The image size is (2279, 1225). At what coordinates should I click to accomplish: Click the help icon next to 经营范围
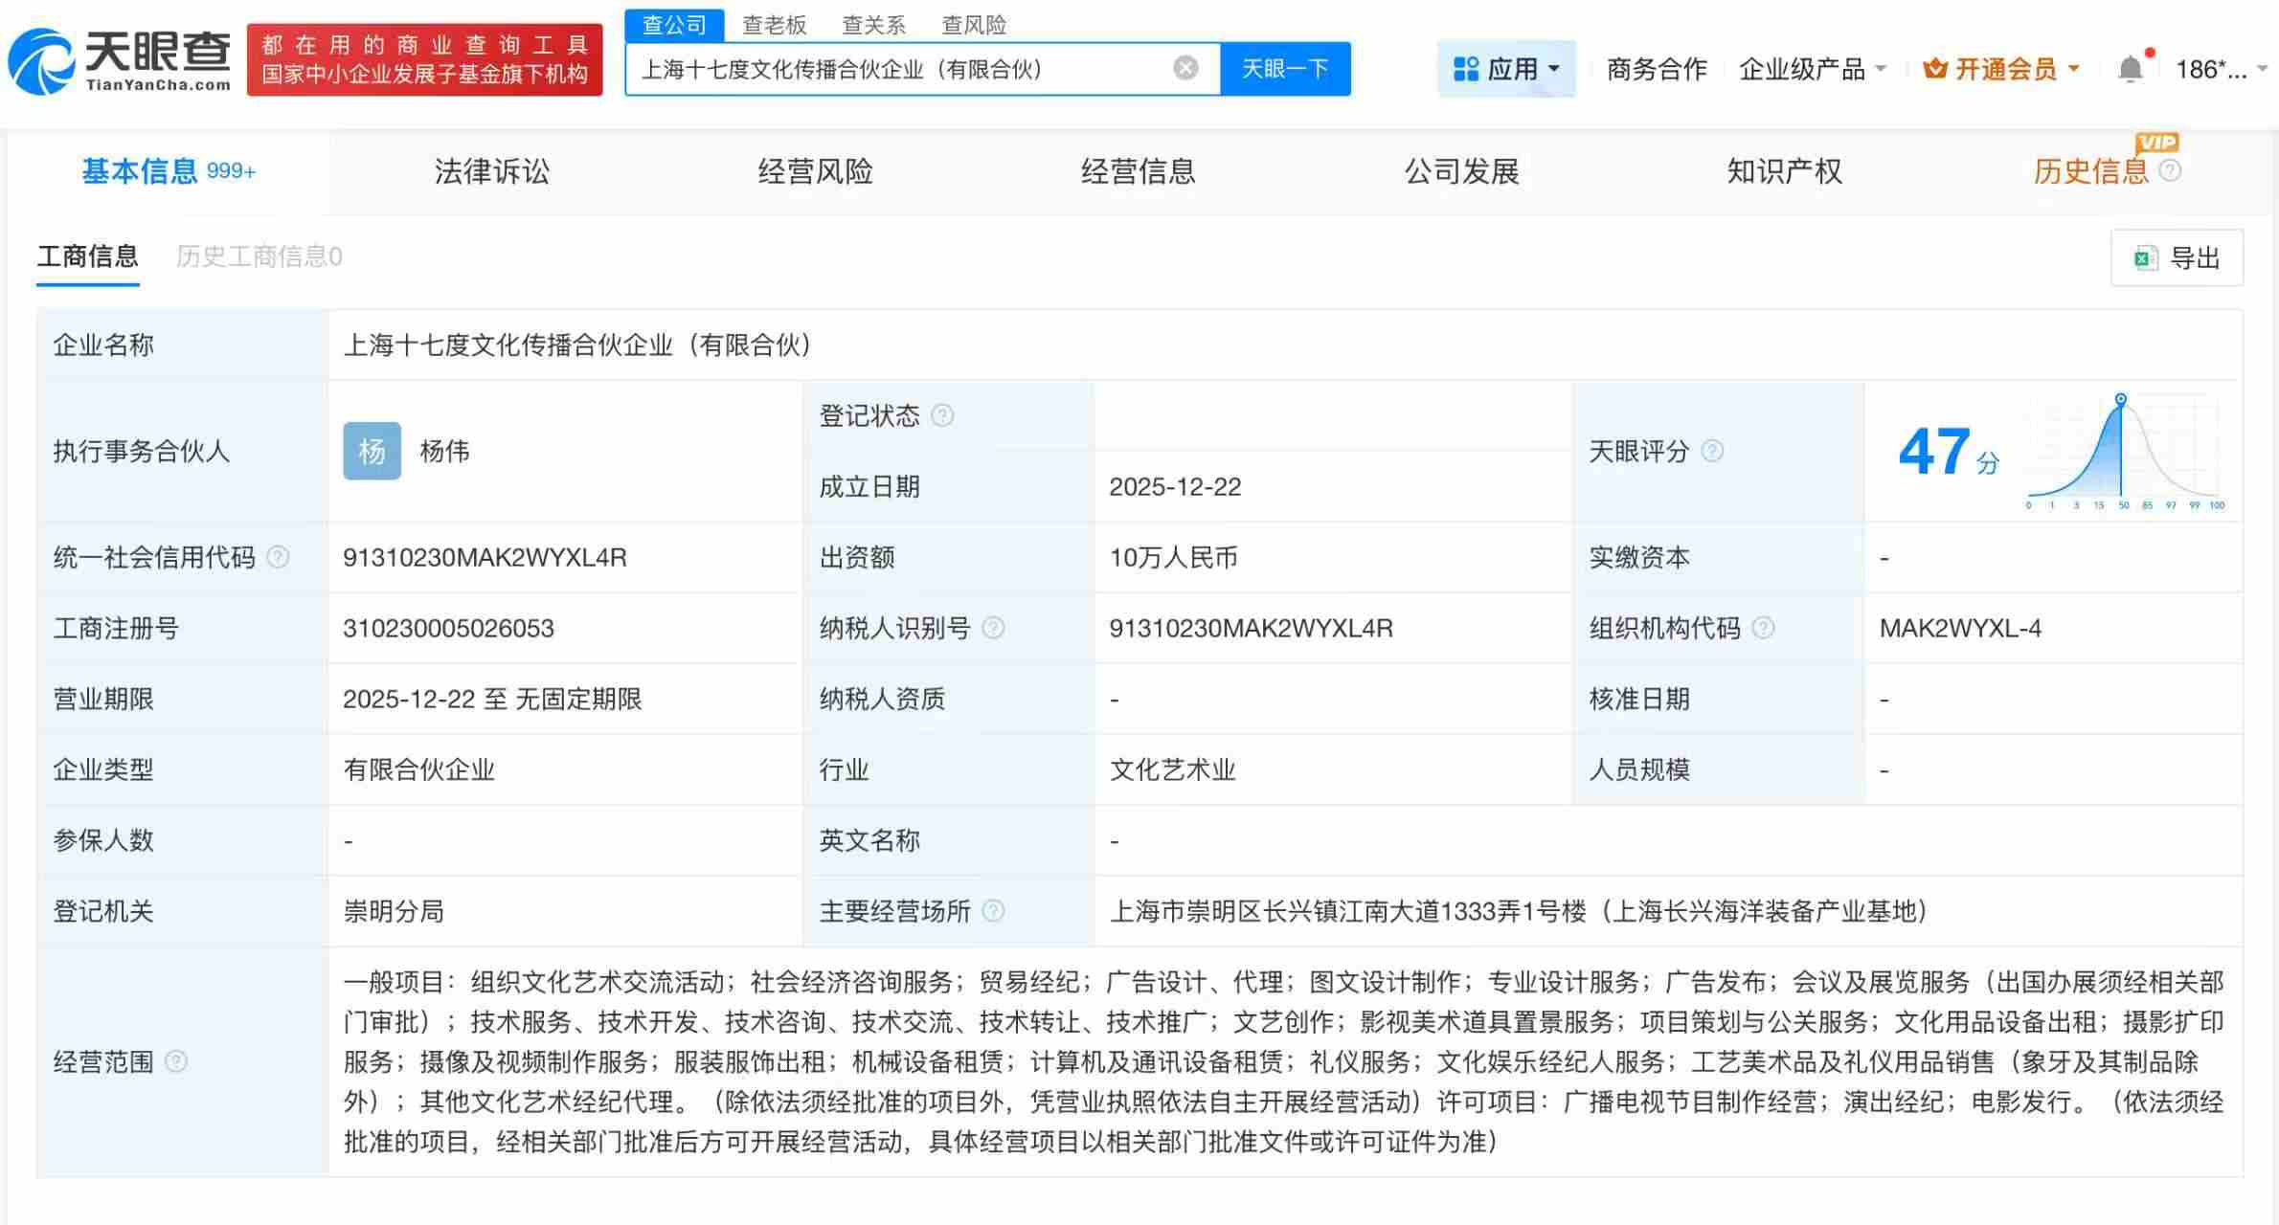176,1060
